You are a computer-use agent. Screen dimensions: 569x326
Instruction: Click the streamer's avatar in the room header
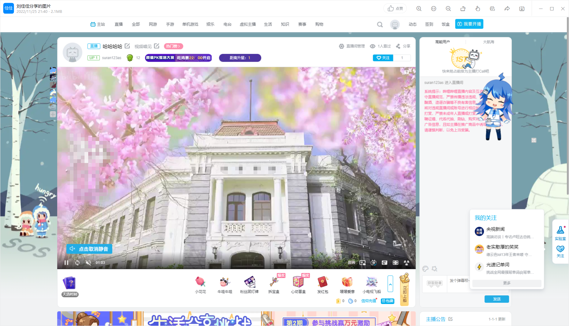pos(73,52)
